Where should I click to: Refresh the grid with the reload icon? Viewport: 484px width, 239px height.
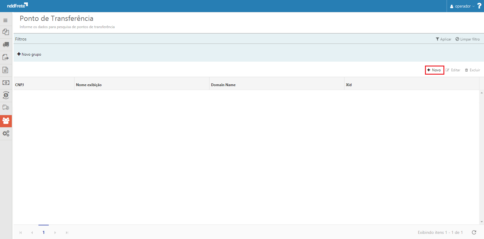tap(474, 232)
